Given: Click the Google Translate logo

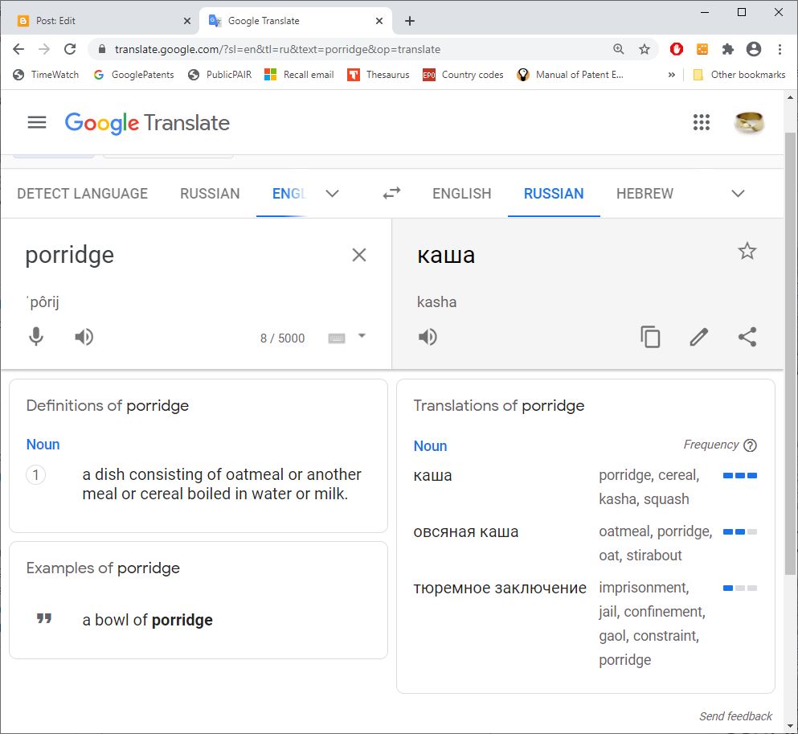Looking at the screenshot, I should coord(147,123).
